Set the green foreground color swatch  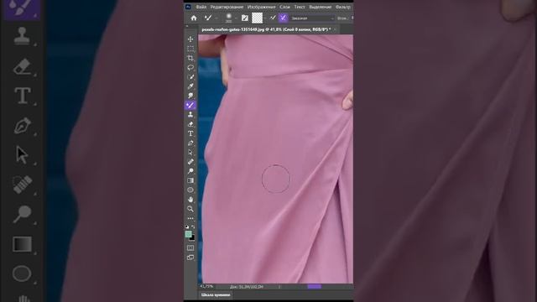tap(188, 234)
